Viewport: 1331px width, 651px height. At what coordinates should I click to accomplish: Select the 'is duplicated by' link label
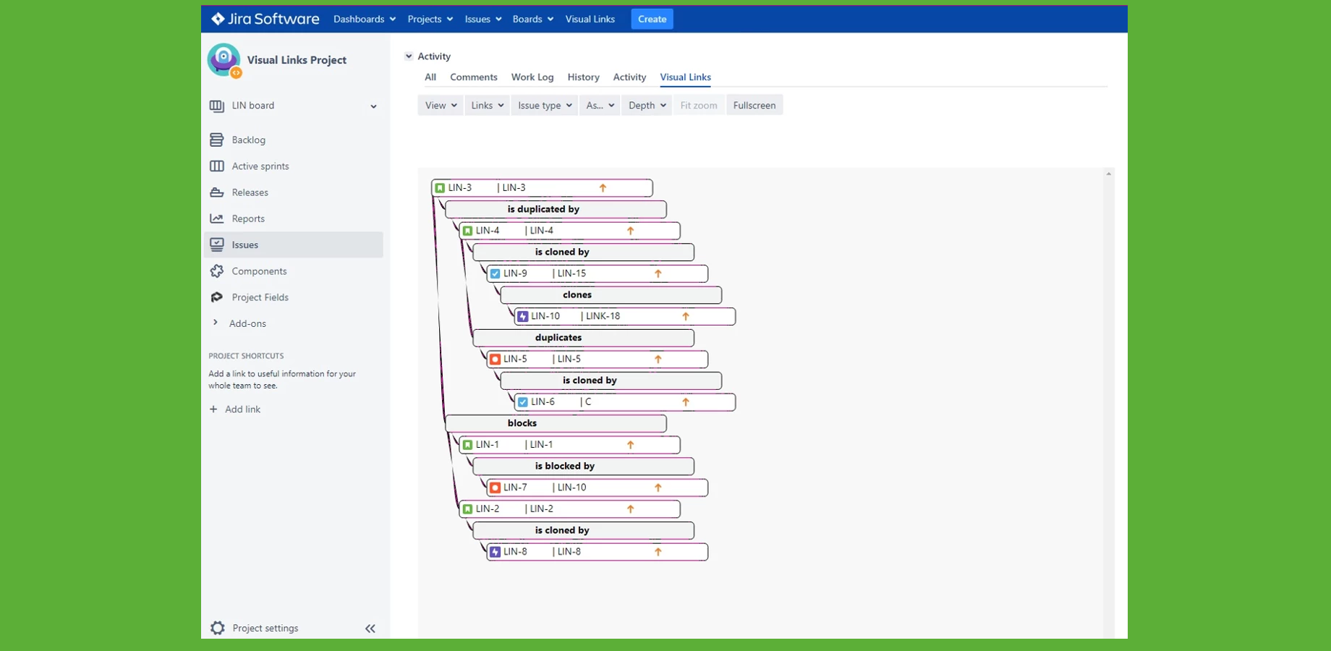(556, 210)
